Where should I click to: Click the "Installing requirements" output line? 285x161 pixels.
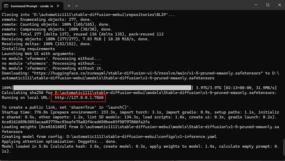pos(28,49)
